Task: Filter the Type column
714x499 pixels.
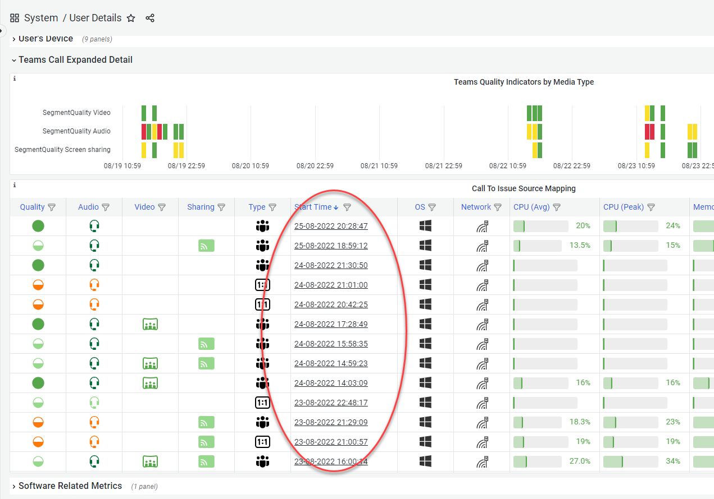Action: click(272, 207)
